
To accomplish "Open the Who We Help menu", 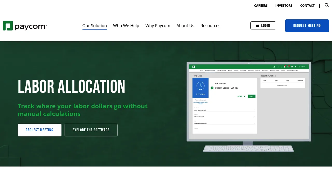I will coord(126,26).
